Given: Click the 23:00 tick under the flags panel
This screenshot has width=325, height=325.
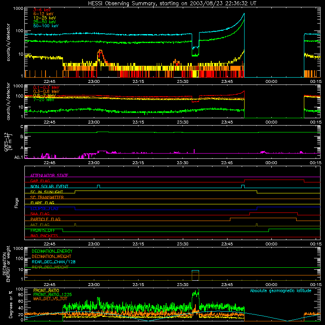Looking at the screenshot, I should pos(94,244).
